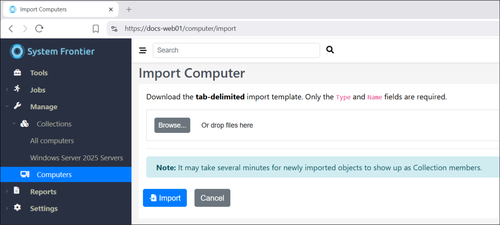Go back using browser back arrow
The width and height of the screenshot is (500, 225).
coord(11,29)
